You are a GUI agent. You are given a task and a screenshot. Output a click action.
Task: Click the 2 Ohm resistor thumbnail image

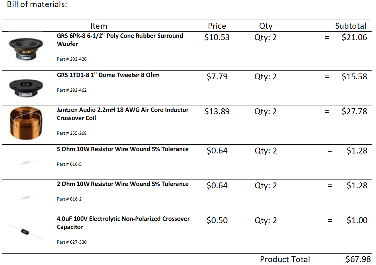click(x=26, y=197)
